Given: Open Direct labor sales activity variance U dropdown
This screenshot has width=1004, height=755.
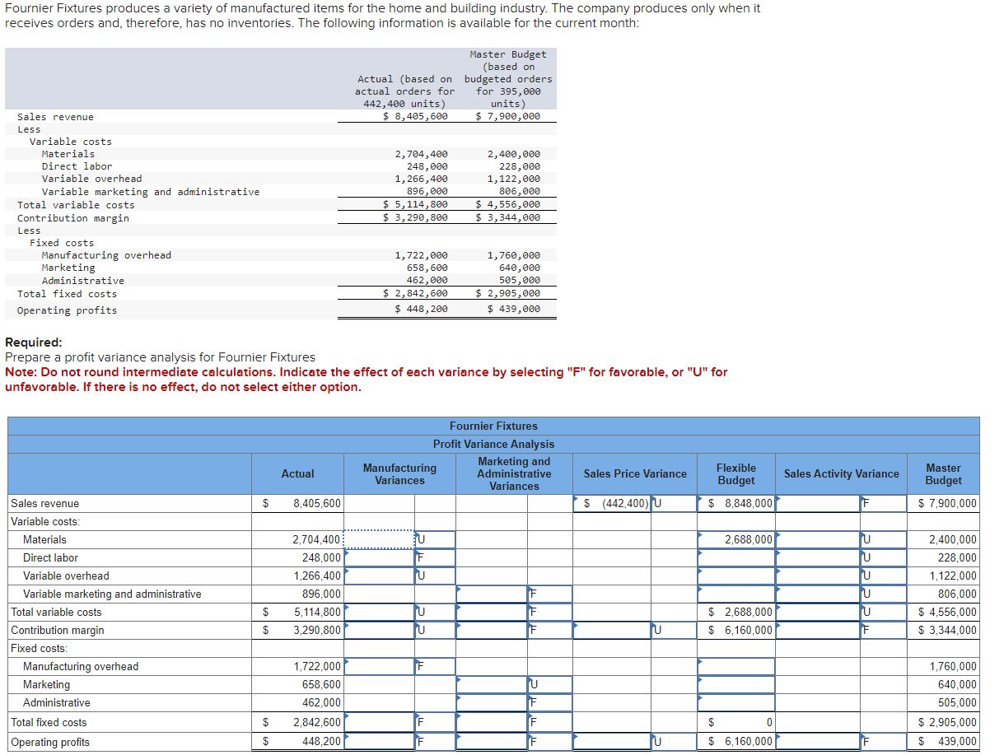Looking at the screenshot, I should pos(884,558).
